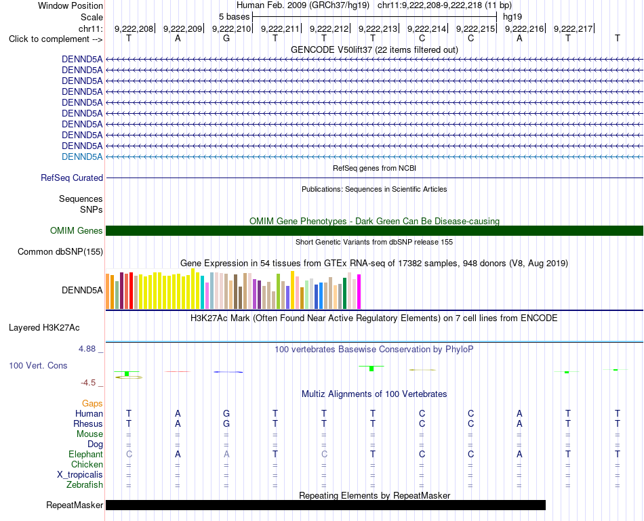Open the RefSeq Curated track label
The image size is (644, 521).
tap(72, 178)
